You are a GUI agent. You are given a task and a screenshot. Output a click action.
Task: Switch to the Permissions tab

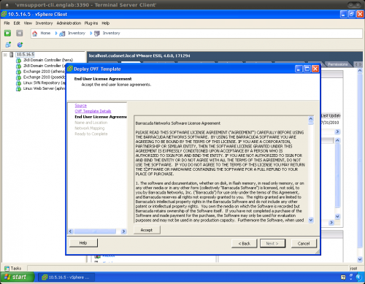pyautogui.click(x=337, y=64)
